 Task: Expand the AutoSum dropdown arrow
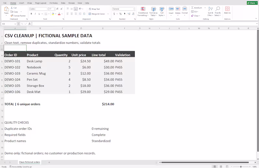[205, 8]
